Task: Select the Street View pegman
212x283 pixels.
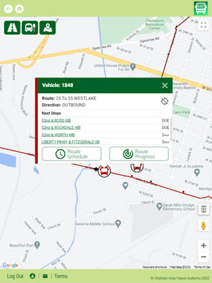Action: (x=204, y=225)
